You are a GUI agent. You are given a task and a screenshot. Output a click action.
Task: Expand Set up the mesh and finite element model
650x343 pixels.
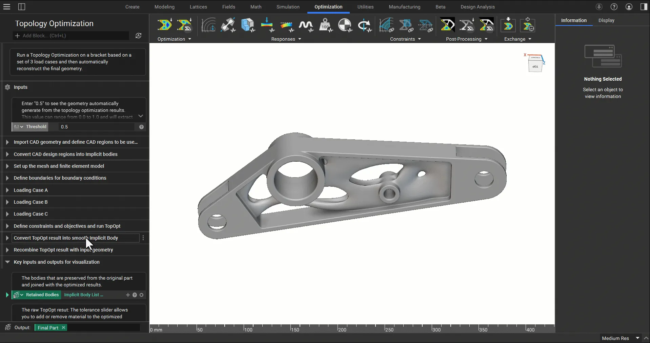7,166
